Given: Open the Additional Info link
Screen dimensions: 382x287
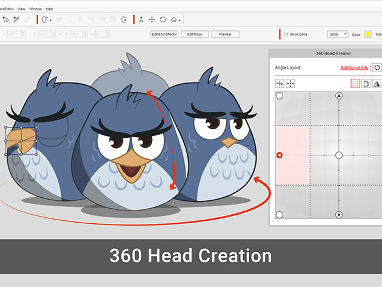Looking at the screenshot, I should point(354,67).
